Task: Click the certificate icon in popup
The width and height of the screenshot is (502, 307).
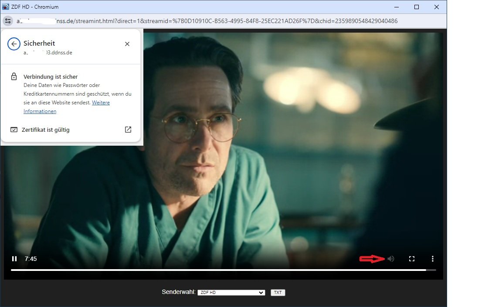Action: (14, 130)
